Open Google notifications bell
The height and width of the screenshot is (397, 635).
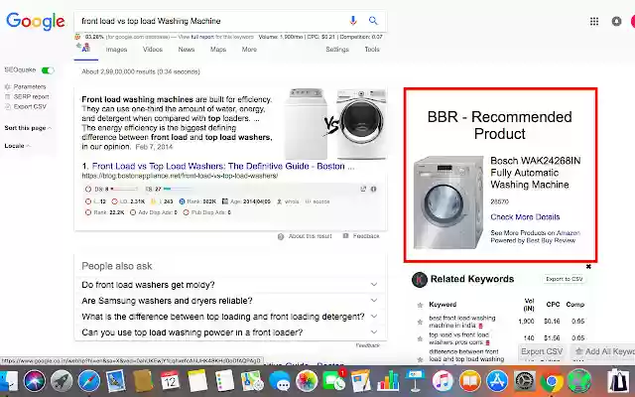tap(616, 21)
